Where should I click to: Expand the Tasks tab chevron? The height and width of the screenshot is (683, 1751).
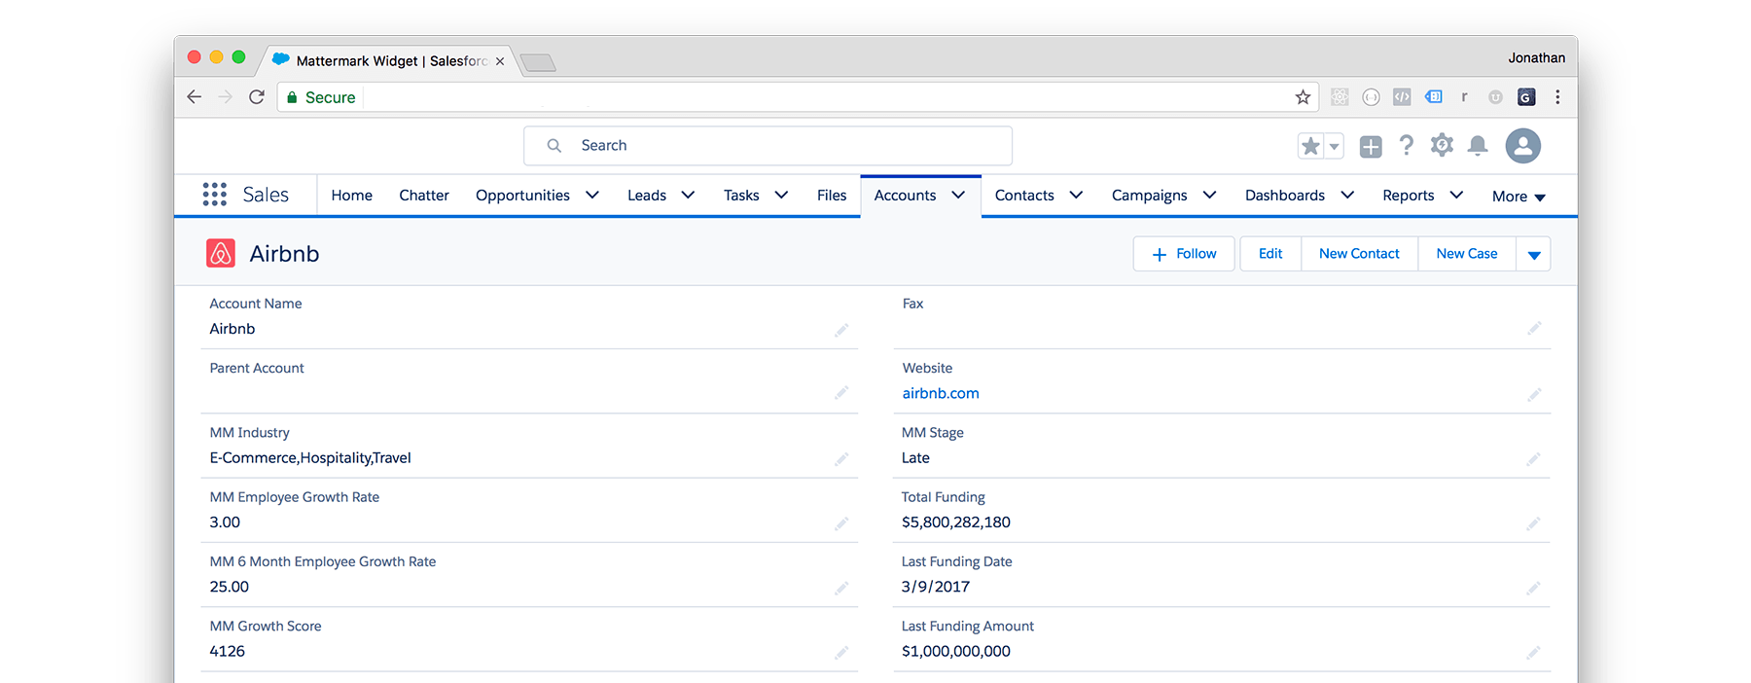pos(781,195)
